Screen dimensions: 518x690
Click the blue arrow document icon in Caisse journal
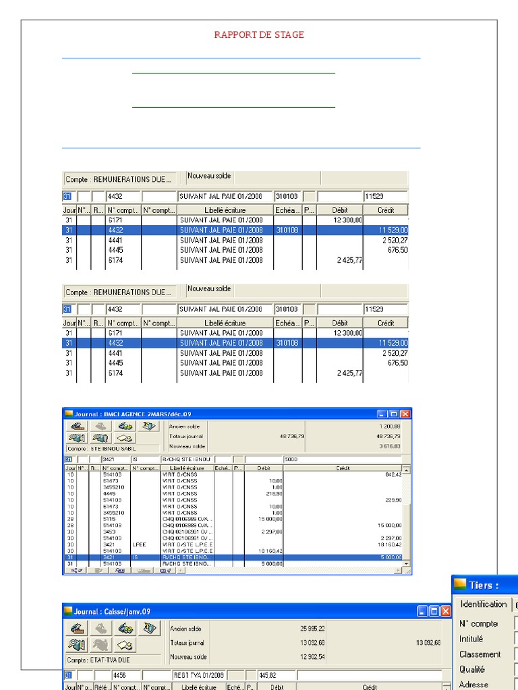(x=150, y=629)
